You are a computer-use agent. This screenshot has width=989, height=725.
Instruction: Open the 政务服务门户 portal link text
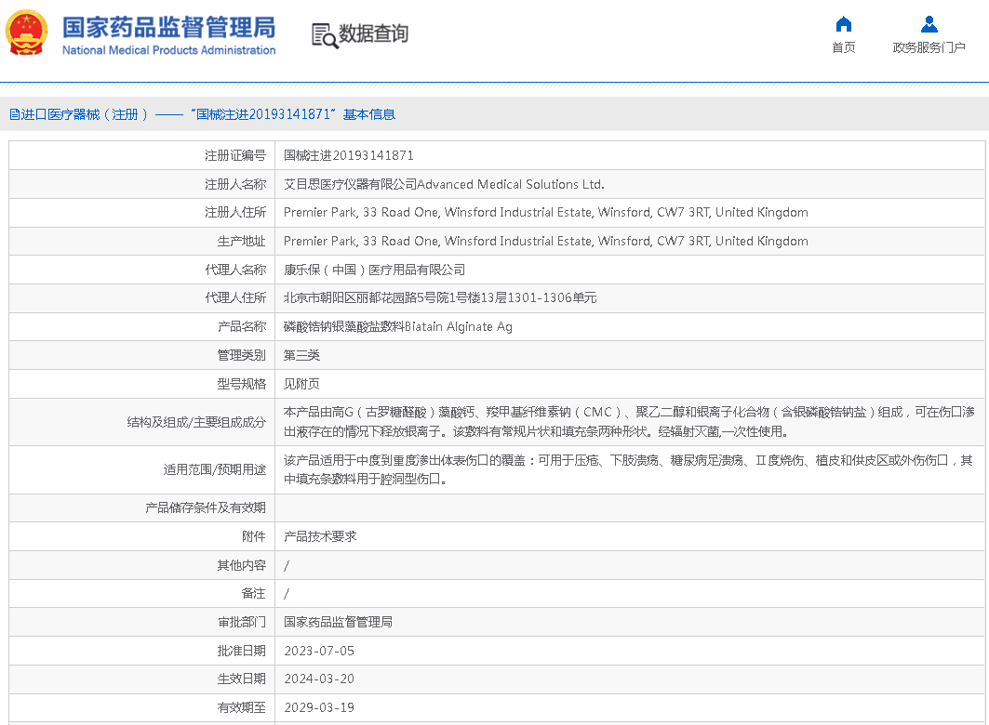929,48
